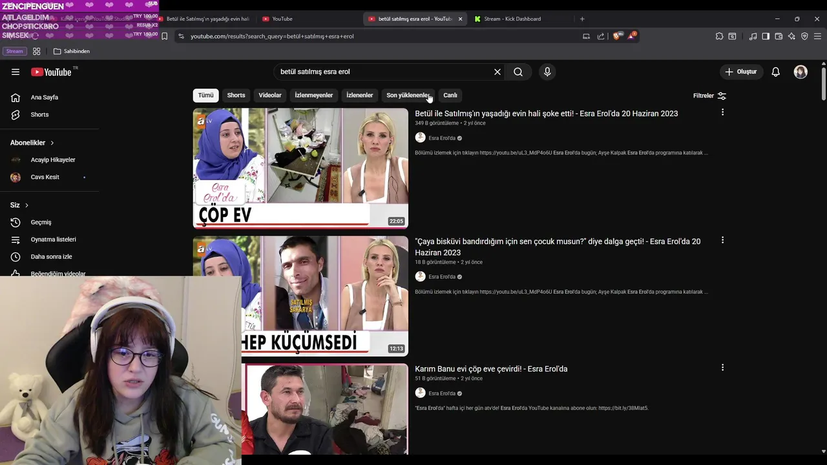Open Filtreler search filters
This screenshot has height=465, width=827.
[709, 96]
